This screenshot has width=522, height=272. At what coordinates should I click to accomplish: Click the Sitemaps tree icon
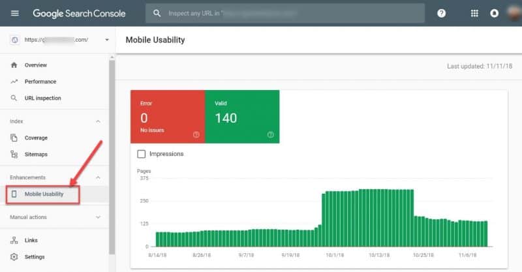coord(14,154)
